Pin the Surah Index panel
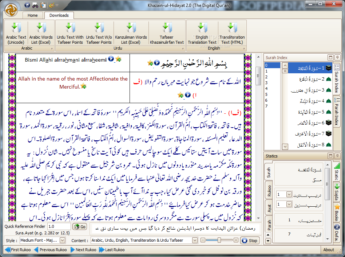345x257 pixels. point(337,58)
